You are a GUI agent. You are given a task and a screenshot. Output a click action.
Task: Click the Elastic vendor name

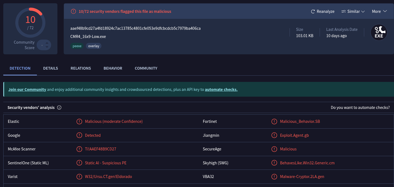14,121
